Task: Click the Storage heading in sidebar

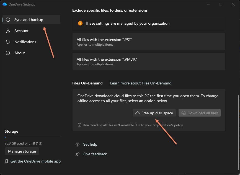Action: click(x=11, y=131)
